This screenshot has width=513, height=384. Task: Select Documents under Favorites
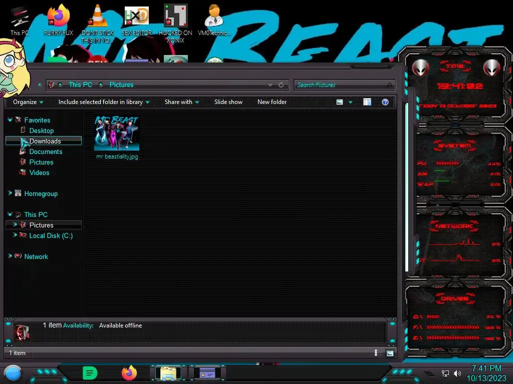(x=46, y=152)
